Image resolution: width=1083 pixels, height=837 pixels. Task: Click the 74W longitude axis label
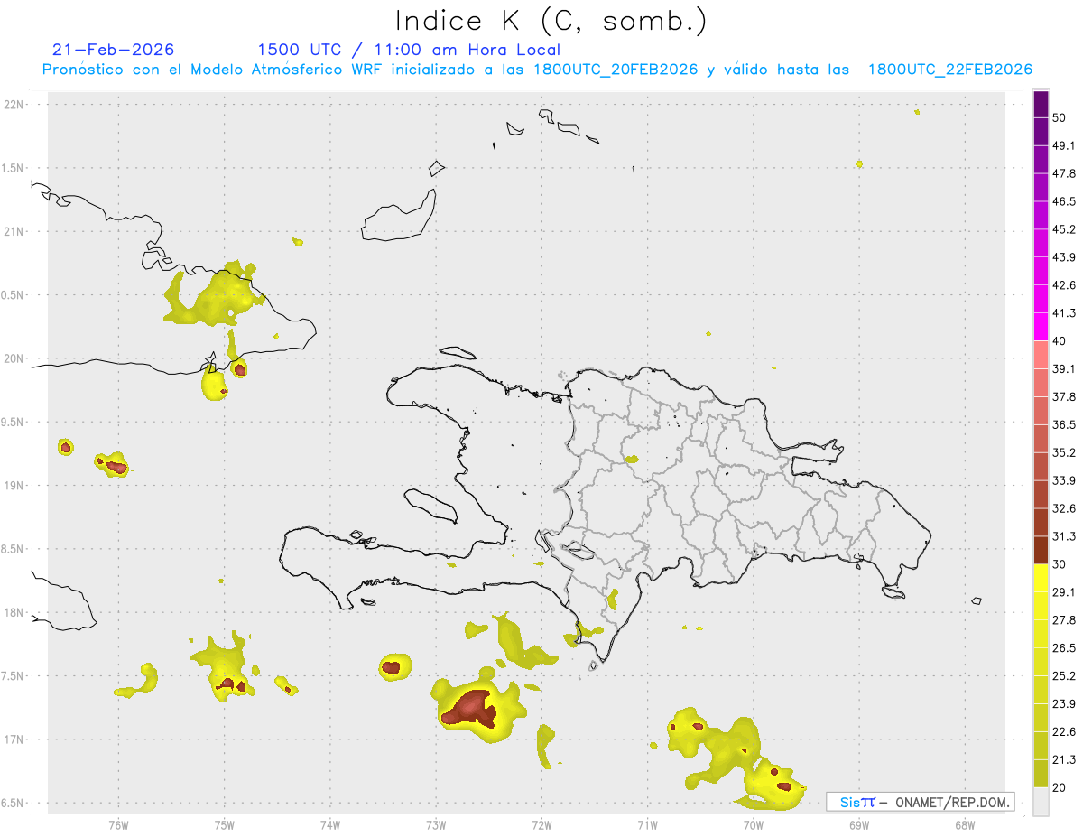(x=329, y=824)
